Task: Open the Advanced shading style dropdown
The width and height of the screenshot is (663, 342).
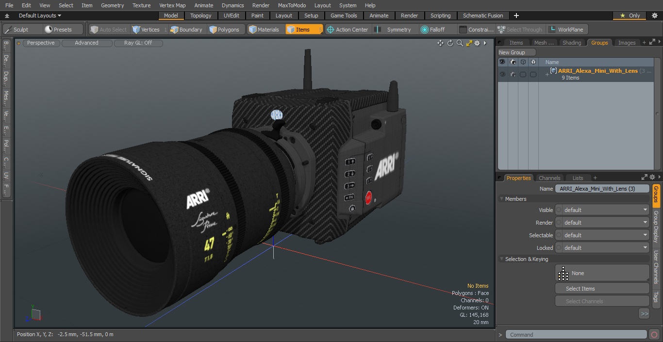Action: tap(87, 43)
